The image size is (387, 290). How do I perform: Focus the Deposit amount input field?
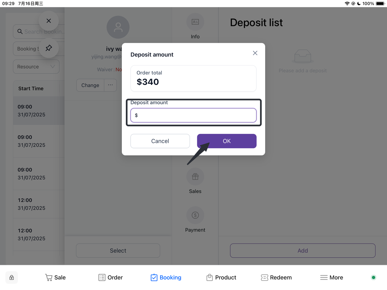193,115
